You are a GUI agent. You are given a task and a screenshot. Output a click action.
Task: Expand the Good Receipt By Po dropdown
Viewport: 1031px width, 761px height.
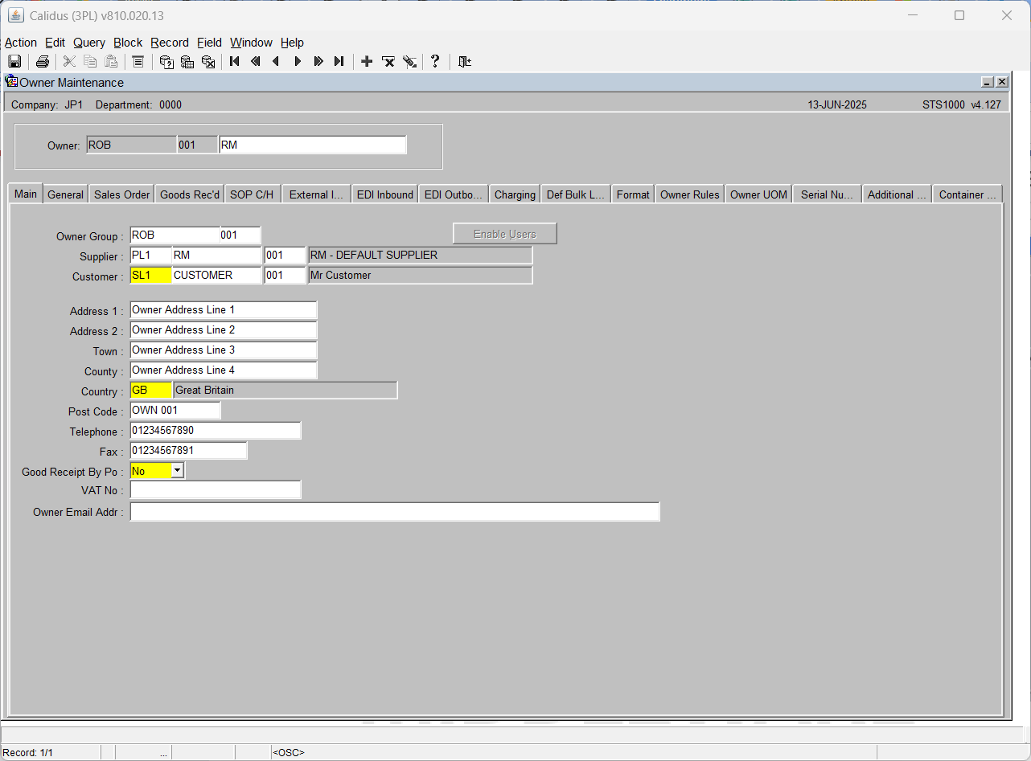point(178,471)
